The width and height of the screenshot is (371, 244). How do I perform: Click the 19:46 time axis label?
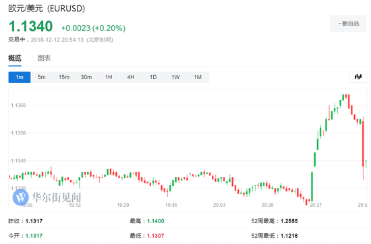click(171, 205)
